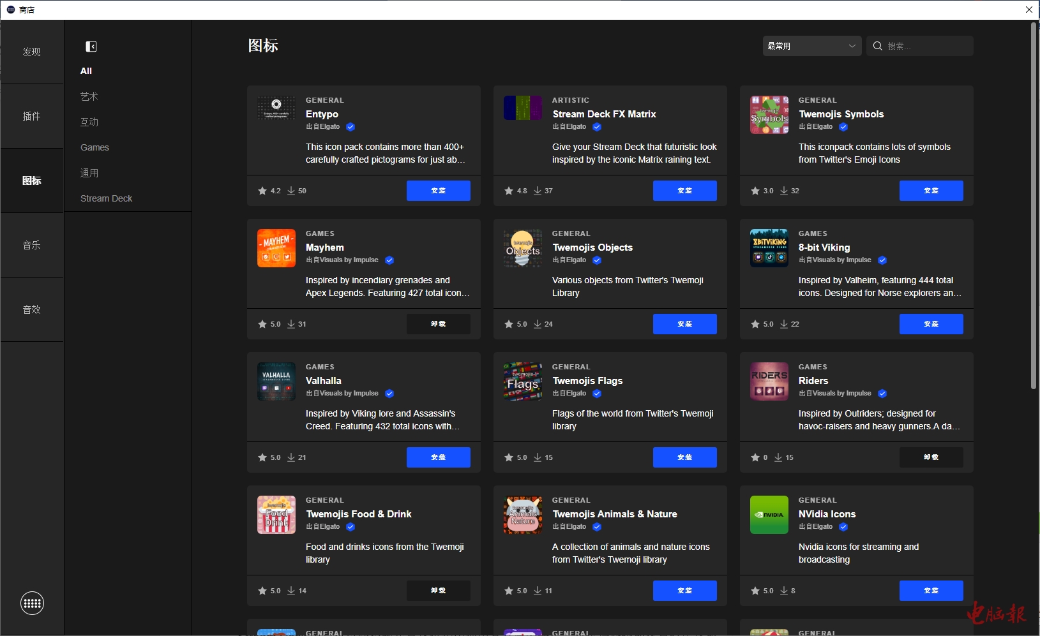The width and height of the screenshot is (1040, 636).
Task: Install the Entypo icon pack
Action: click(438, 191)
